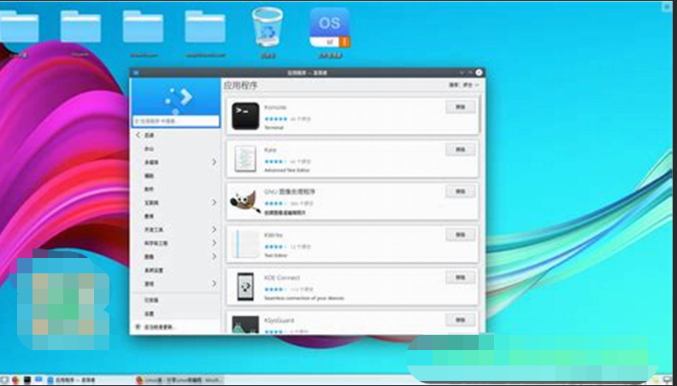The height and width of the screenshot is (386, 677).
Task: Open the KDE Connect phone icon
Action: (245, 285)
